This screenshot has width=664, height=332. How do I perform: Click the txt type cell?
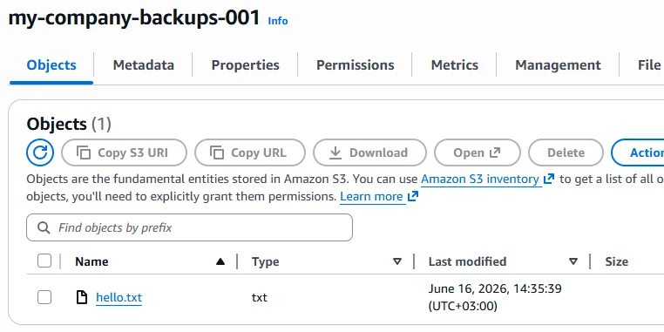[x=259, y=298]
